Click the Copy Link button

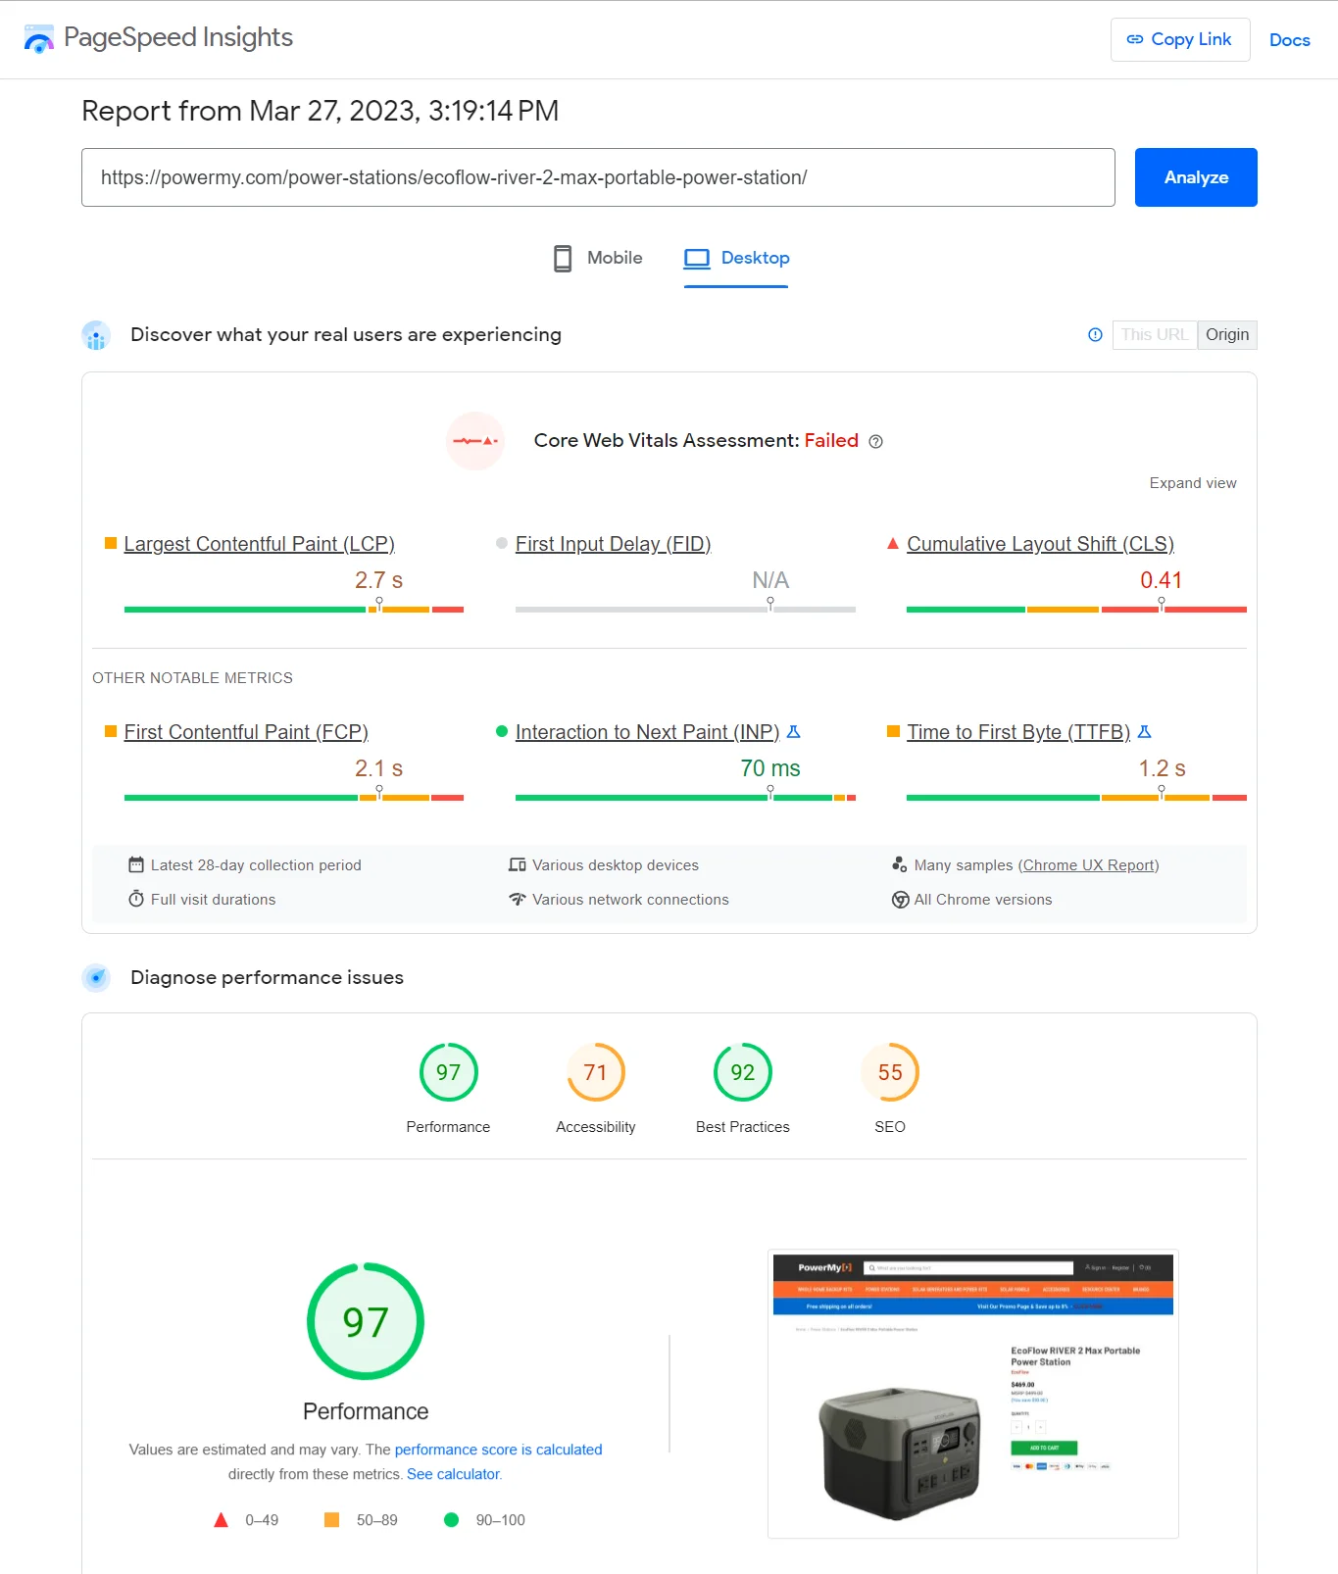click(x=1179, y=39)
